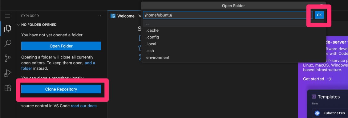Click the Get started link
This screenshot has width=348, height=118.
(318, 79)
